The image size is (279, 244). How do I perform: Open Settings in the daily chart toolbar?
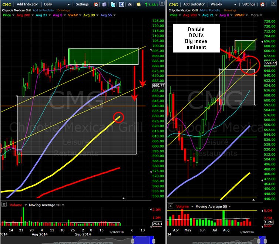click(82, 4)
